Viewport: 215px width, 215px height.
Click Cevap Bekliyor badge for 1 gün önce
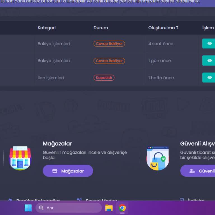[x=109, y=61]
